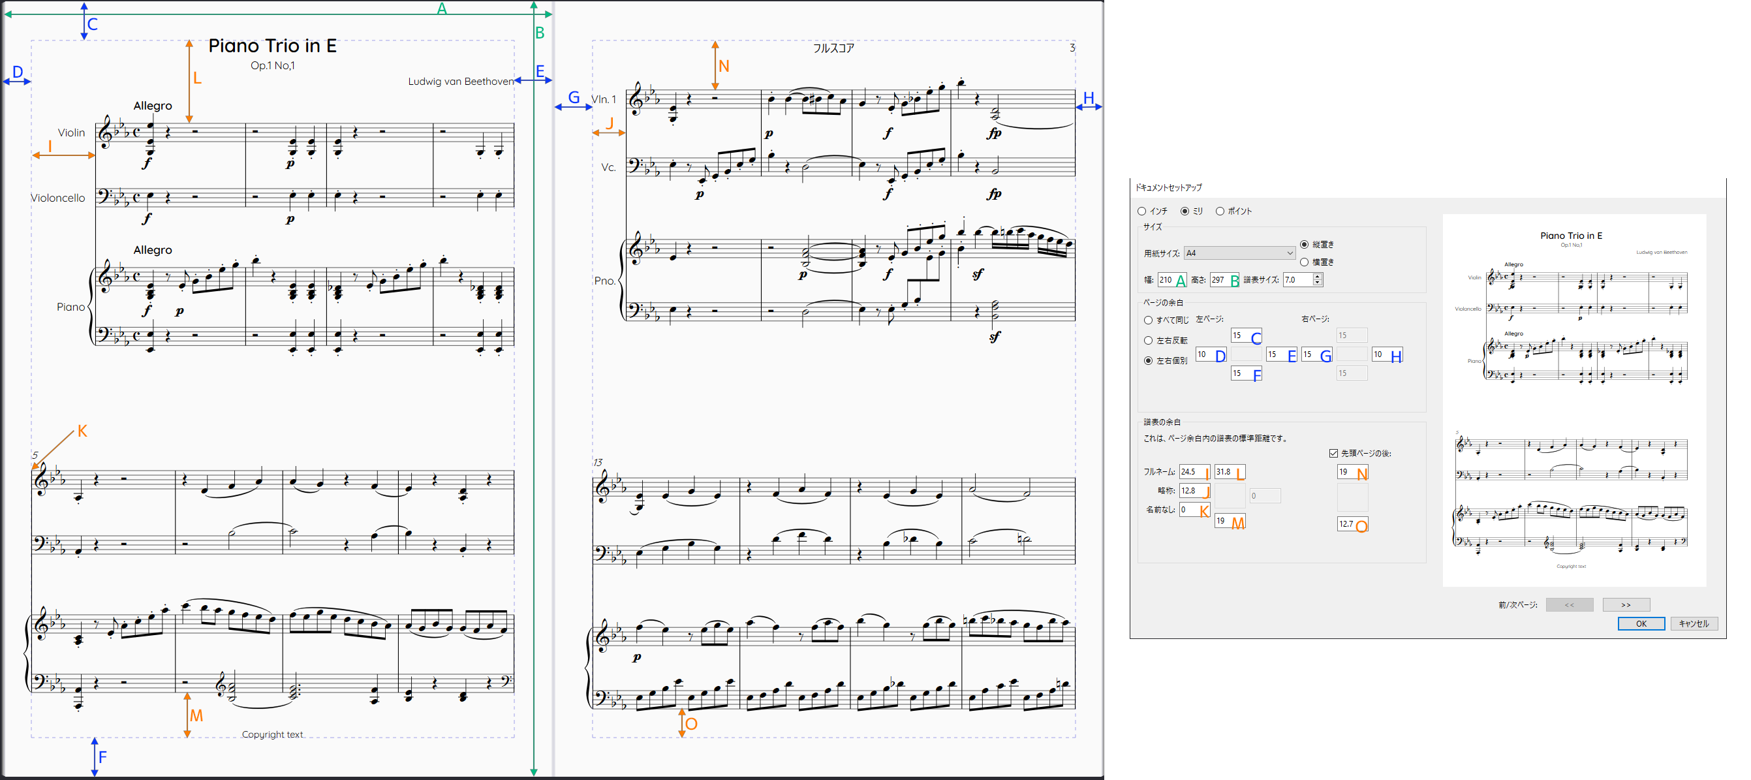Click the bottom field showing 12.7 under 先頭ページの後
1751x780 pixels.
[x=1352, y=524]
